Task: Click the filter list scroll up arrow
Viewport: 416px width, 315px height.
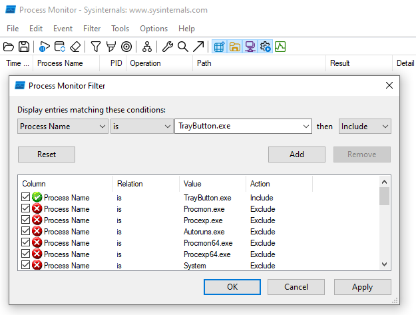Action: (x=384, y=182)
